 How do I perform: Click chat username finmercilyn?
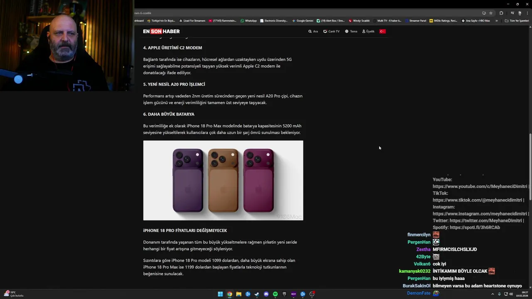(419, 235)
